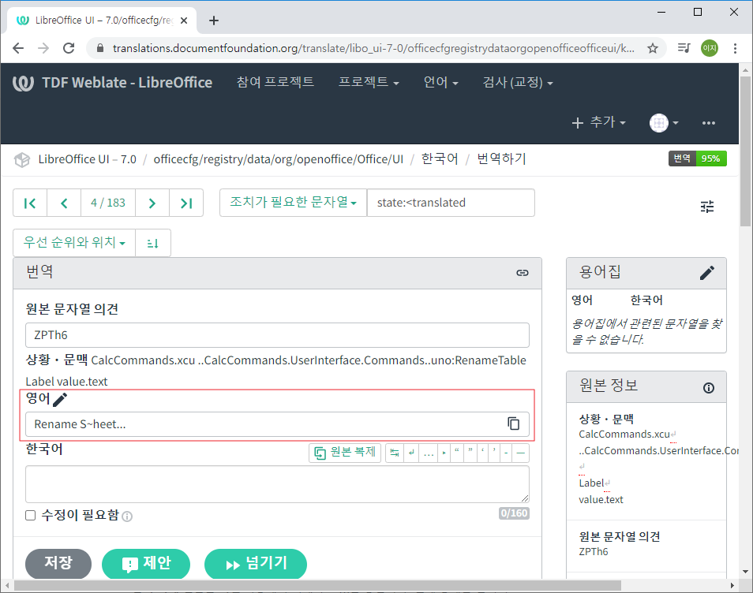Click the info icon in 원본 정보 panel
Image resolution: width=753 pixels, height=593 pixels.
click(708, 388)
